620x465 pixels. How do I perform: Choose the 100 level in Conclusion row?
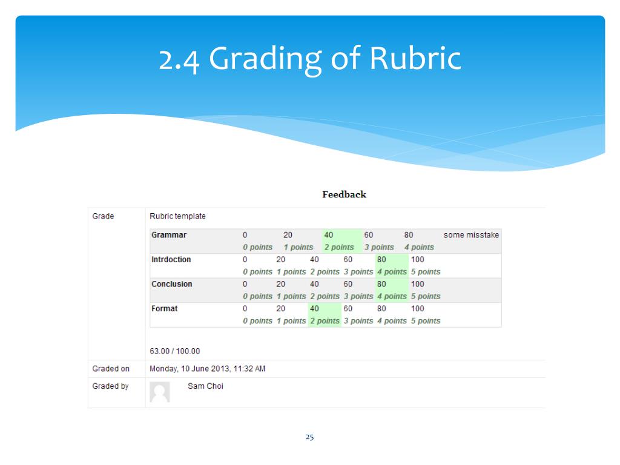pos(426,290)
